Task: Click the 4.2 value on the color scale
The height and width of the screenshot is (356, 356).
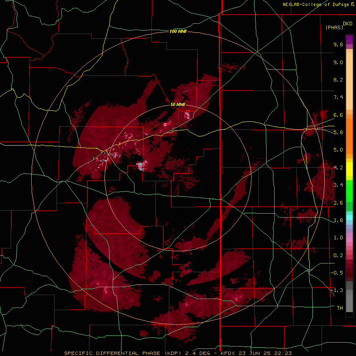Action: [338, 168]
